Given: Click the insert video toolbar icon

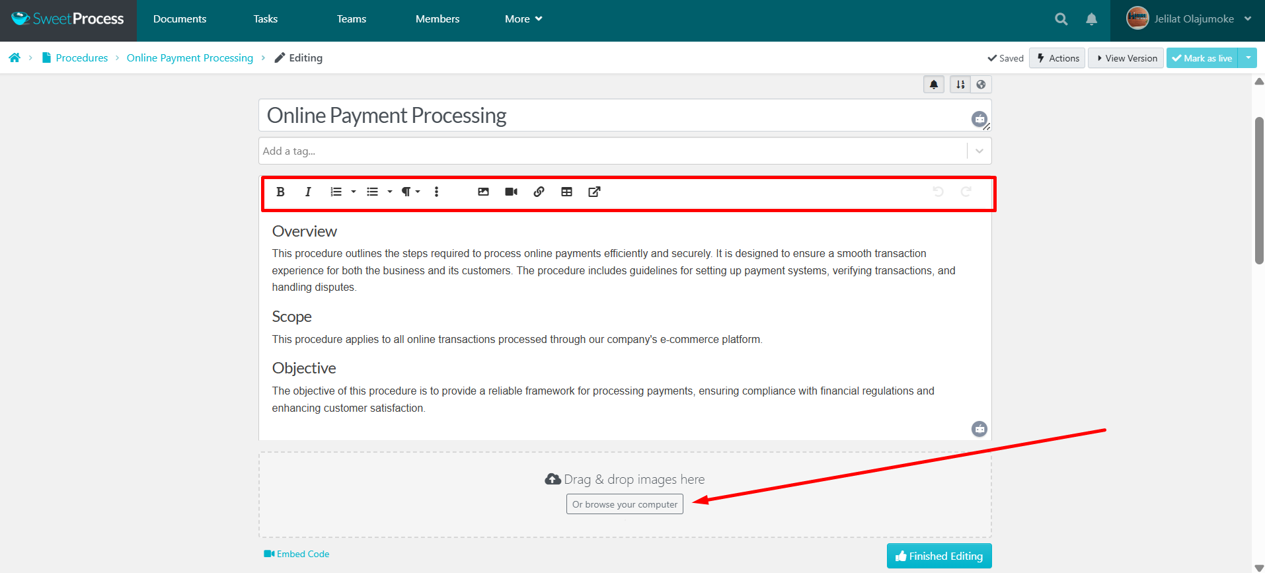Looking at the screenshot, I should coord(511,192).
